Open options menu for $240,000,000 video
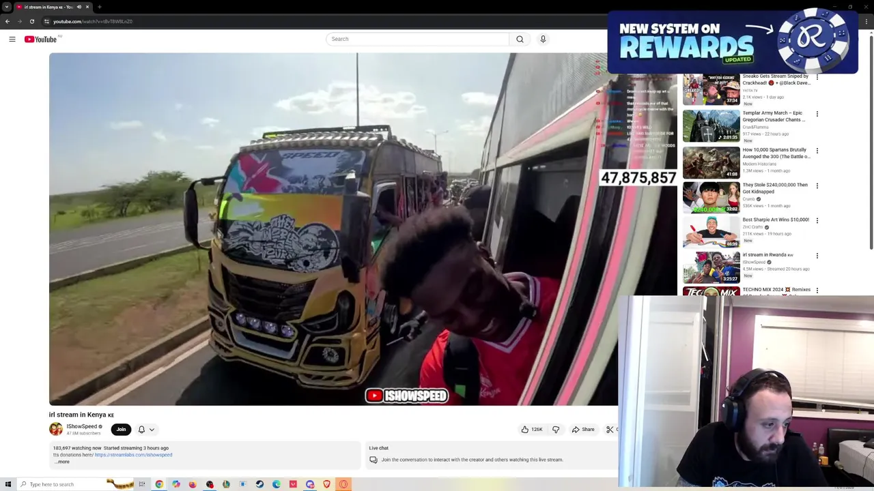 pyautogui.click(x=817, y=185)
